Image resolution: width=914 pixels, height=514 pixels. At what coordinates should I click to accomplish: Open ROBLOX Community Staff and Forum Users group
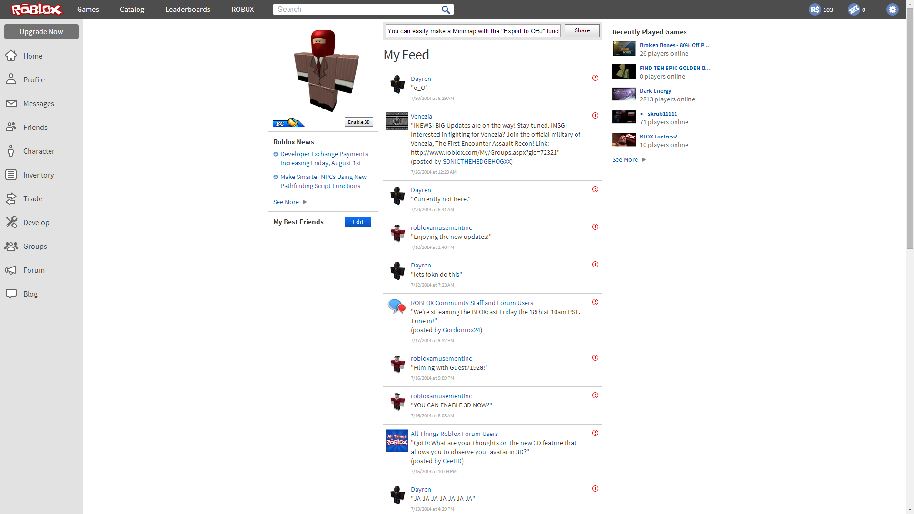click(x=472, y=303)
